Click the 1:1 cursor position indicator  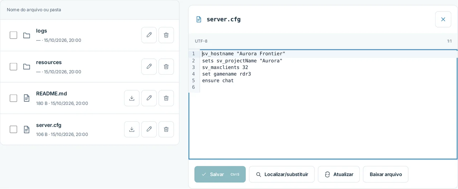[x=449, y=41]
